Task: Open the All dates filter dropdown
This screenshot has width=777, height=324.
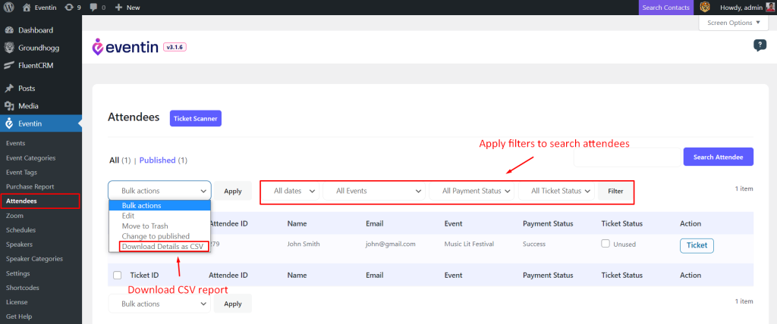Action: (291, 191)
